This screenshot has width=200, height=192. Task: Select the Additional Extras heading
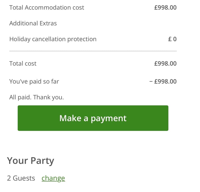tap(33, 23)
